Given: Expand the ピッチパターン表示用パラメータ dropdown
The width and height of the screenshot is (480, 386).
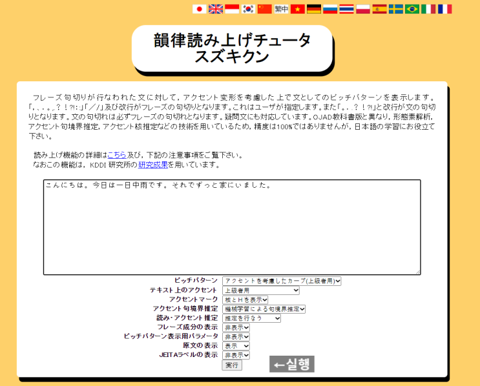Looking at the screenshot, I should 236,337.
